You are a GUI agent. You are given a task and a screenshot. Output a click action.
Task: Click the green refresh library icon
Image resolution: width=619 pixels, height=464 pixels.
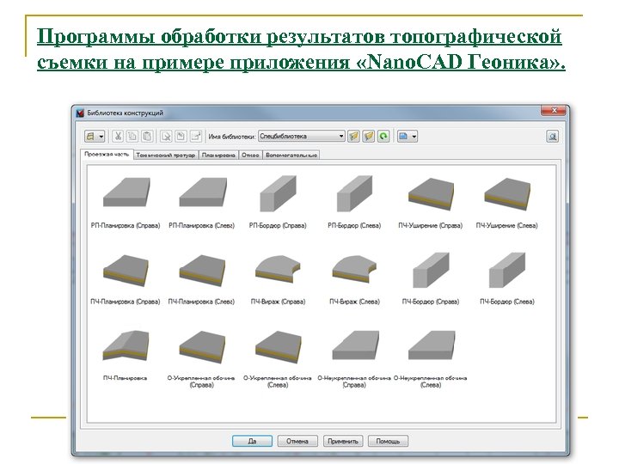click(383, 137)
